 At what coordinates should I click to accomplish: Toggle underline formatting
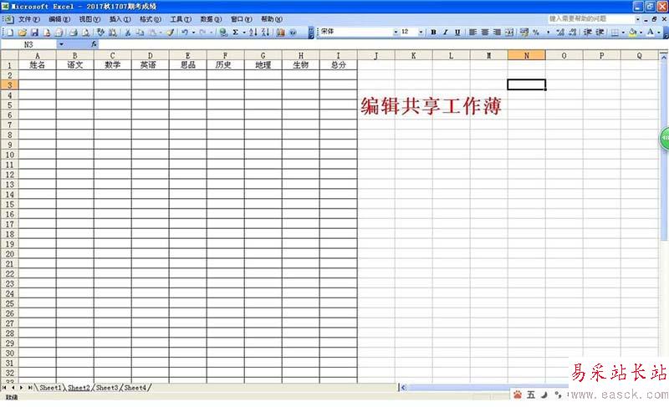(x=457, y=32)
